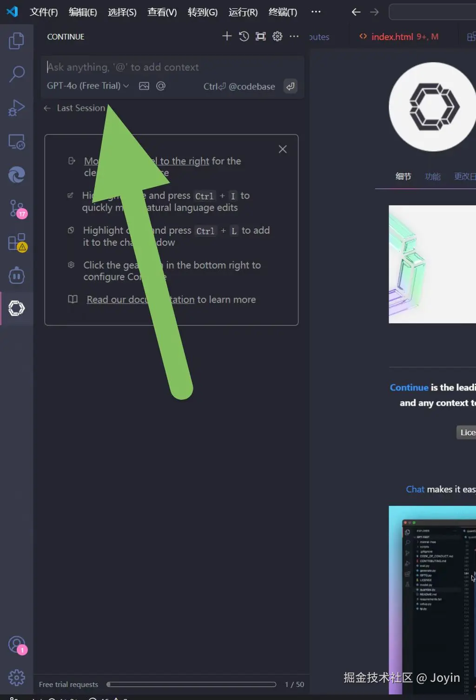Screen dimensions: 476x700
Task: Add image to chat input
Action: (144, 86)
